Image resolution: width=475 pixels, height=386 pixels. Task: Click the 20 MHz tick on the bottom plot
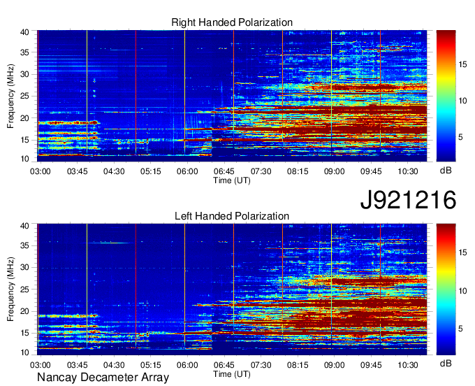(x=24, y=311)
